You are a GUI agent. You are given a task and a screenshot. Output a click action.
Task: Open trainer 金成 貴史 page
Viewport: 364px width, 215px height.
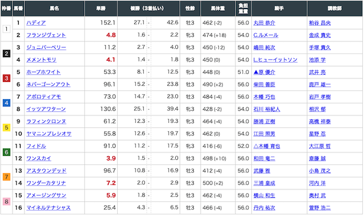[x=320, y=35]
